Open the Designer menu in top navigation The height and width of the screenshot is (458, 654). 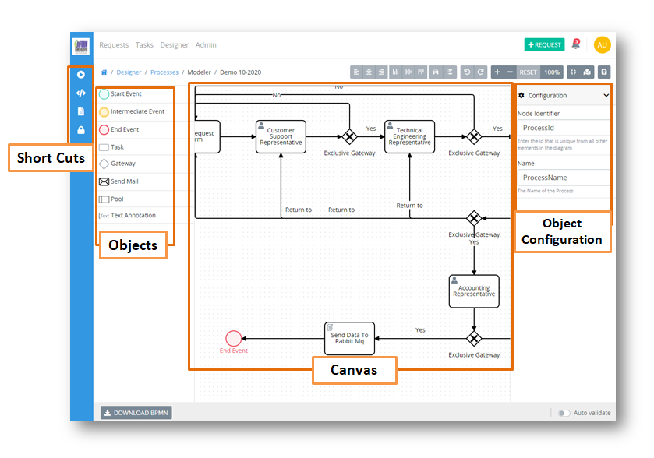point(174,45)
